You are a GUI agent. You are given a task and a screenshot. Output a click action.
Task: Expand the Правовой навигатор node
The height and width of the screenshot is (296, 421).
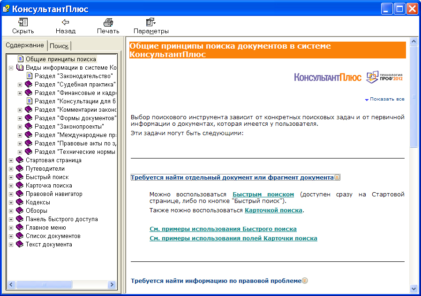pyautogui.click(x=11, y=194)
